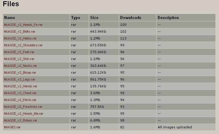This screenshot has width=219, height=134.
Task: Click the Downloads column header
Action: point(130,18)
